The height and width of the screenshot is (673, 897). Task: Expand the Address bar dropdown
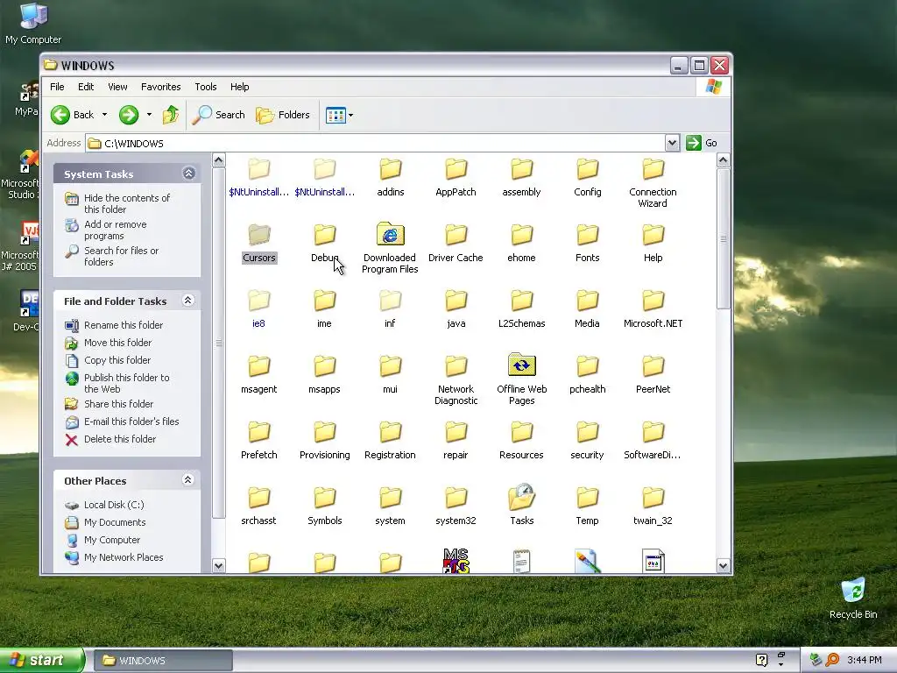[672, 143]
